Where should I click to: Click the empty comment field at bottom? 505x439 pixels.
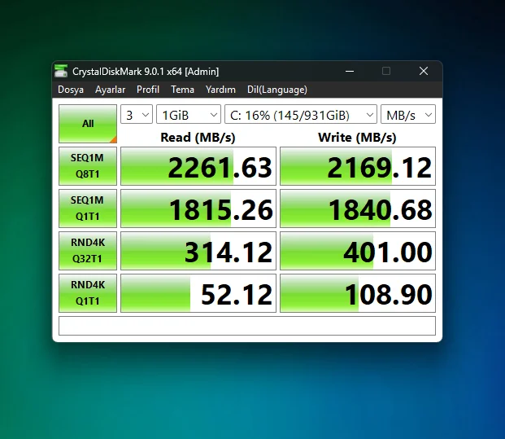pyautogui.click(x=247, y=326)
